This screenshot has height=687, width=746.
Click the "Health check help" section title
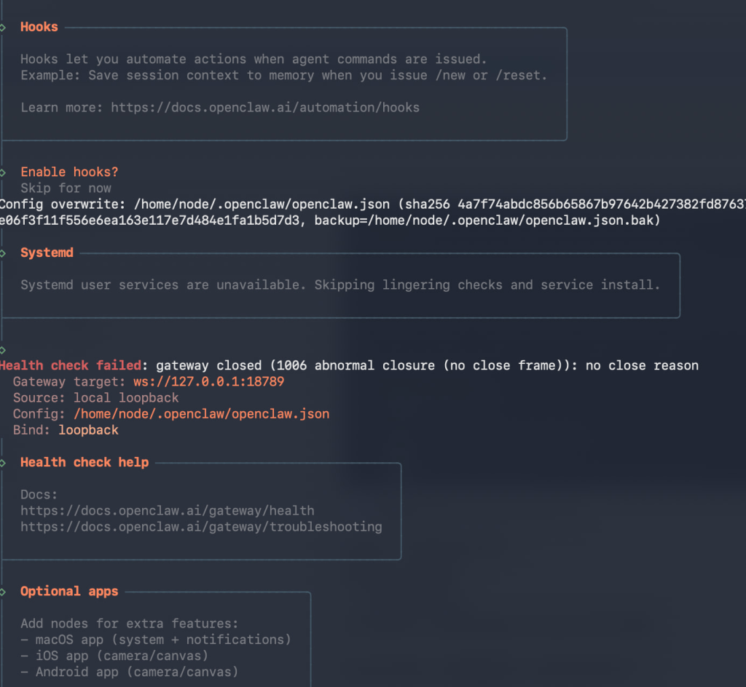click(85, 463)
